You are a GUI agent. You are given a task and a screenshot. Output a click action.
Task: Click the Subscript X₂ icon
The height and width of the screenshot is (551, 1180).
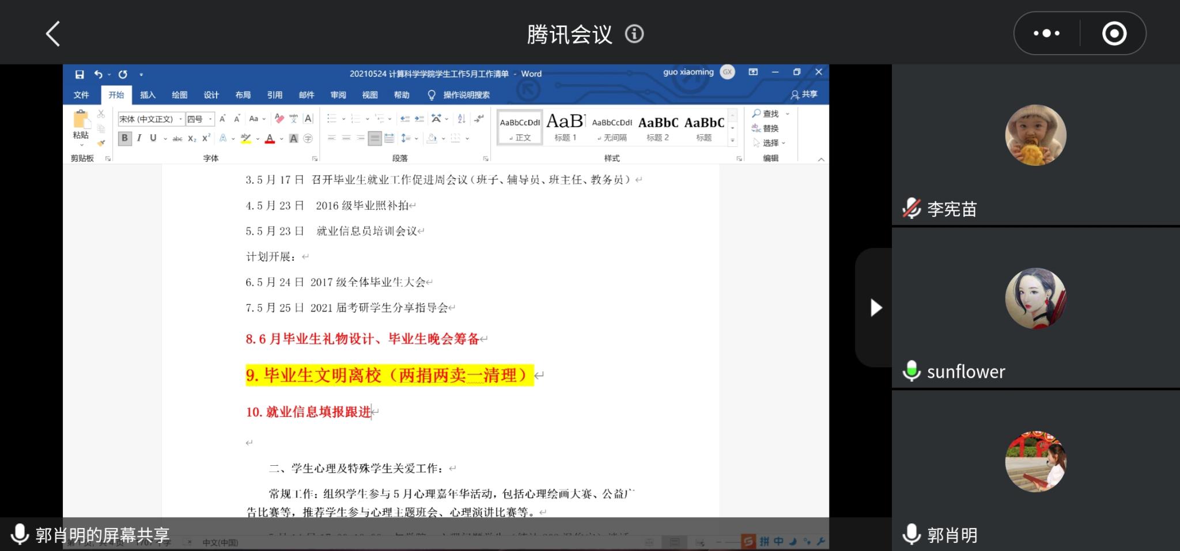192,139
